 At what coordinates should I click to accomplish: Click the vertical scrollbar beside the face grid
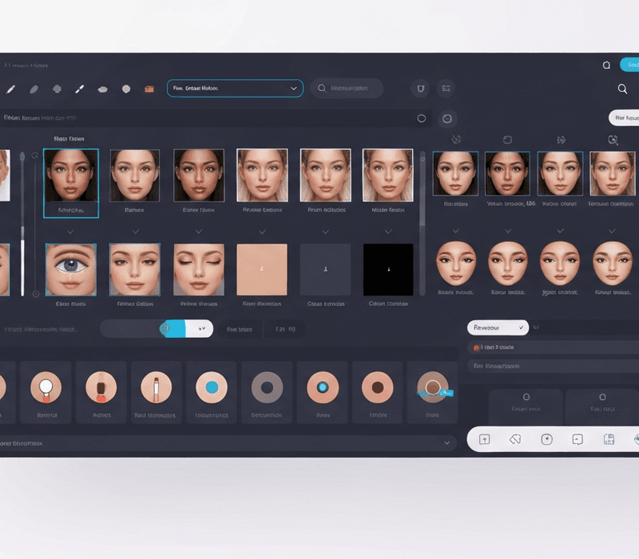click(423, 224)
